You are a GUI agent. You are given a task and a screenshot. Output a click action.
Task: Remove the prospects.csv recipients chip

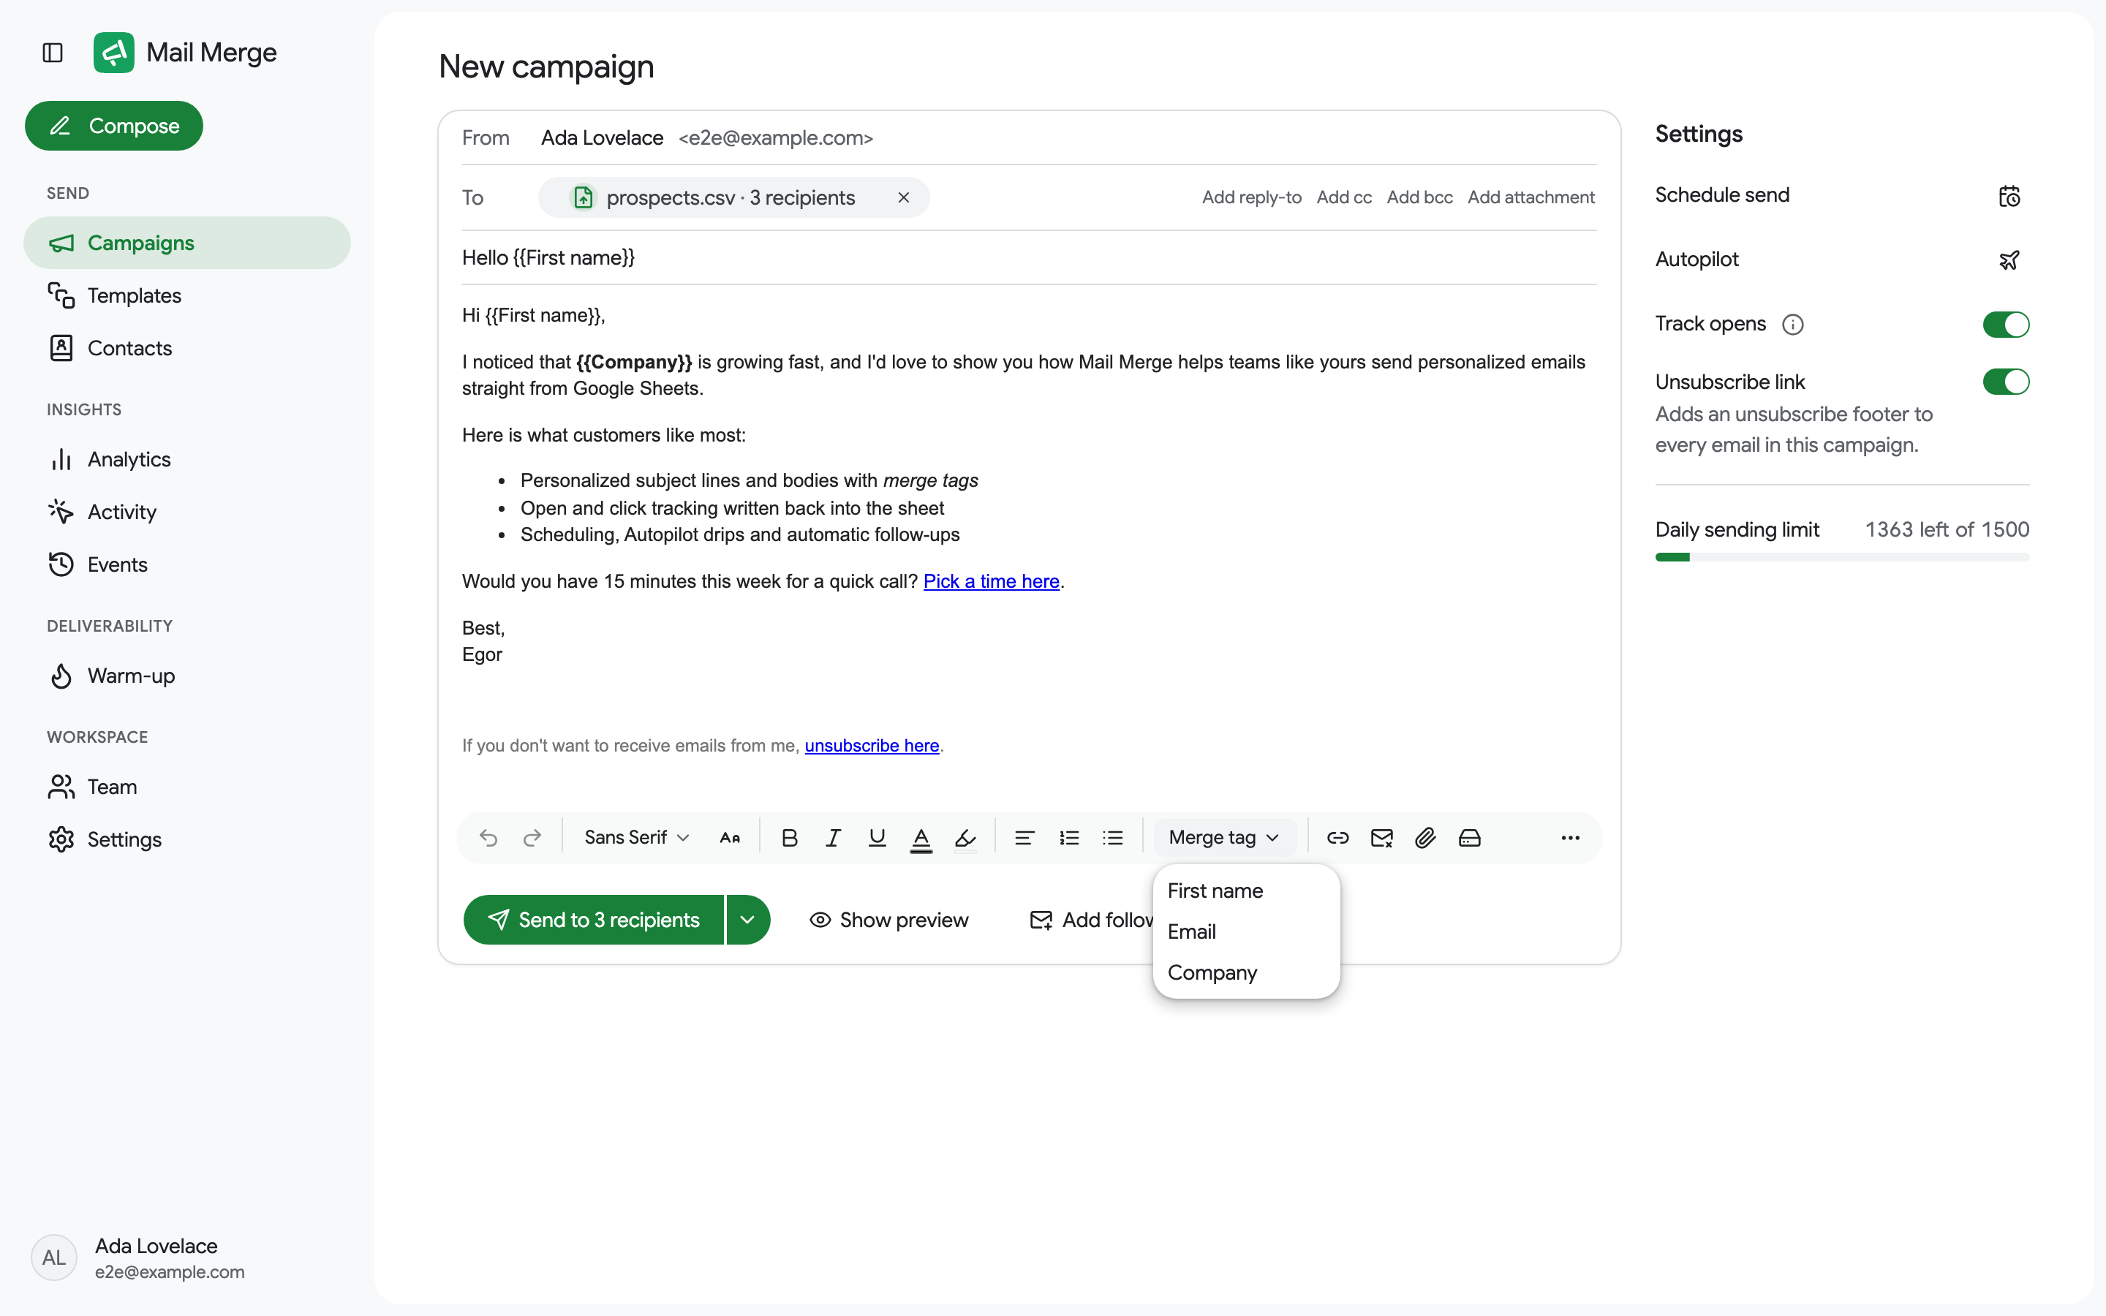click(903, 197)
